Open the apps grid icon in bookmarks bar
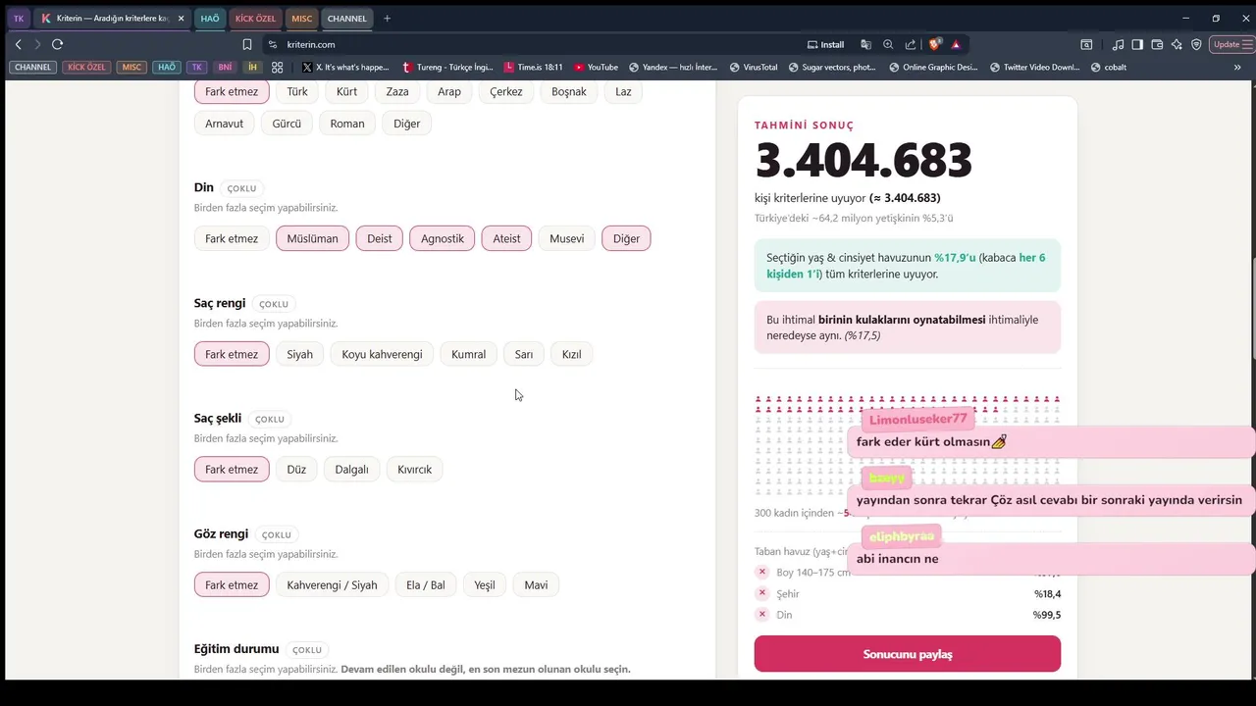This screenshot has width=1256, height=706. (278, 68)
